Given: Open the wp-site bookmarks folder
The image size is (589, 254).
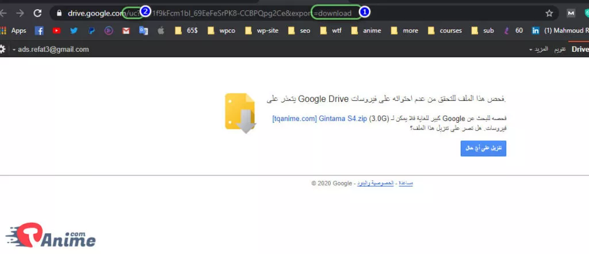Looking at the screenshot, I should pyautogui.click(x=262, y=31).
